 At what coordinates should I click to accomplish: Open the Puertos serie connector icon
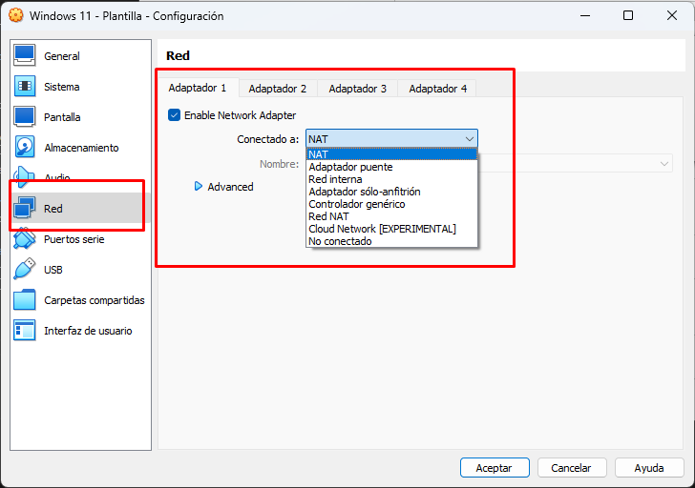(x=25, y=239)
